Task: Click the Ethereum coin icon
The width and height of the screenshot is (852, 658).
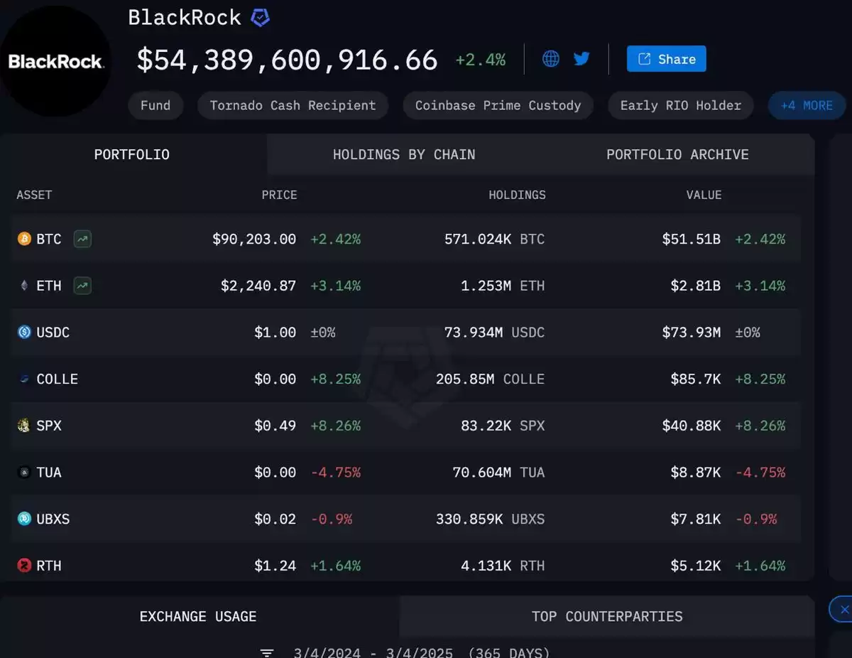Action: (25, 286)
